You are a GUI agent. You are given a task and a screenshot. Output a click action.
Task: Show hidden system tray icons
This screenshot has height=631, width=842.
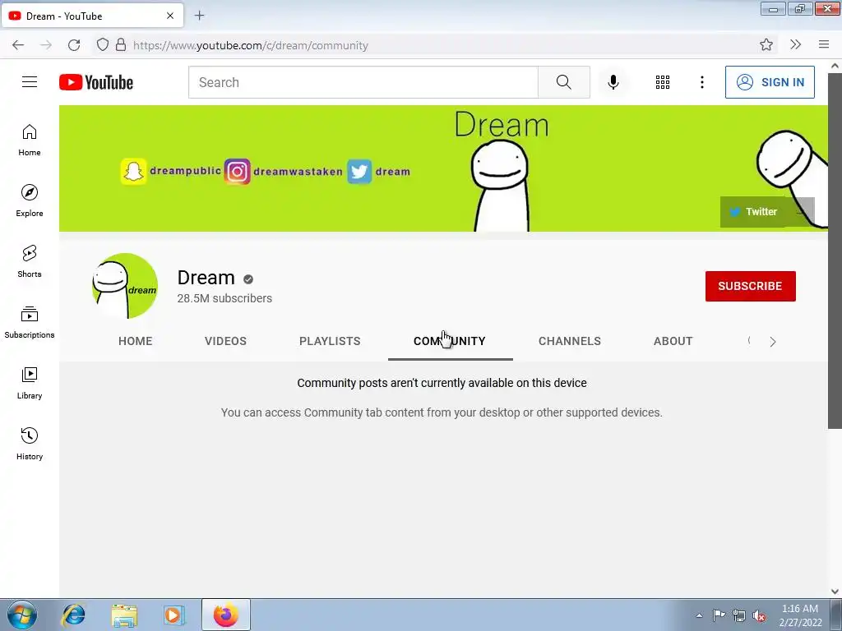699,615
